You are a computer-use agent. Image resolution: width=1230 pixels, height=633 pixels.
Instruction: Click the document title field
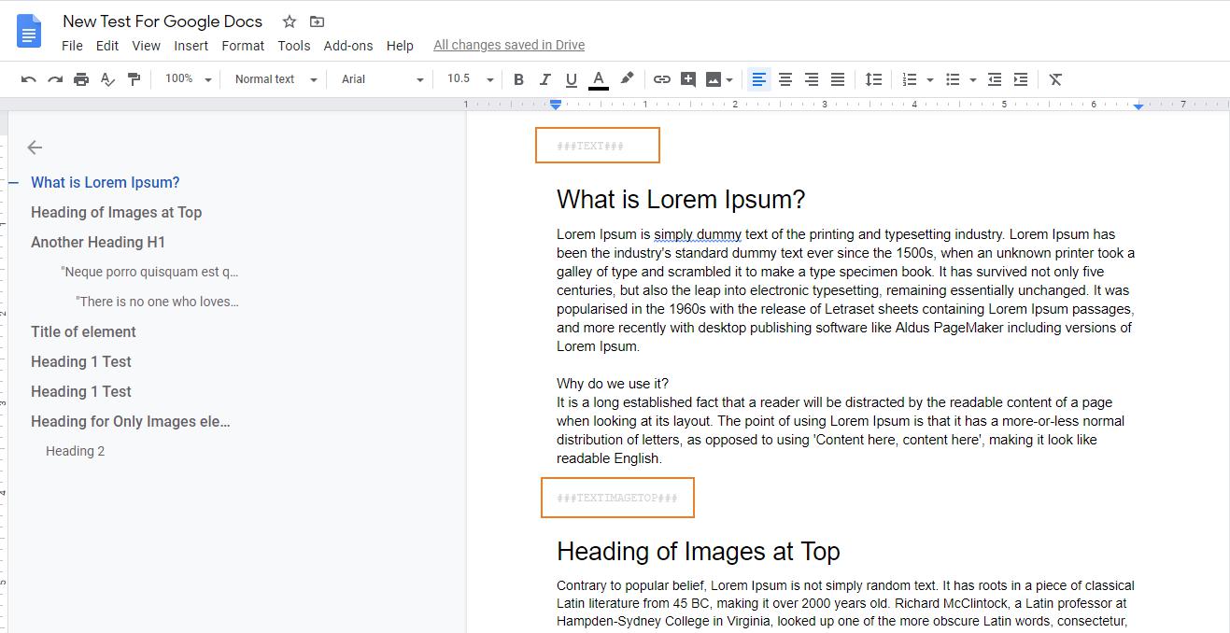163,21
